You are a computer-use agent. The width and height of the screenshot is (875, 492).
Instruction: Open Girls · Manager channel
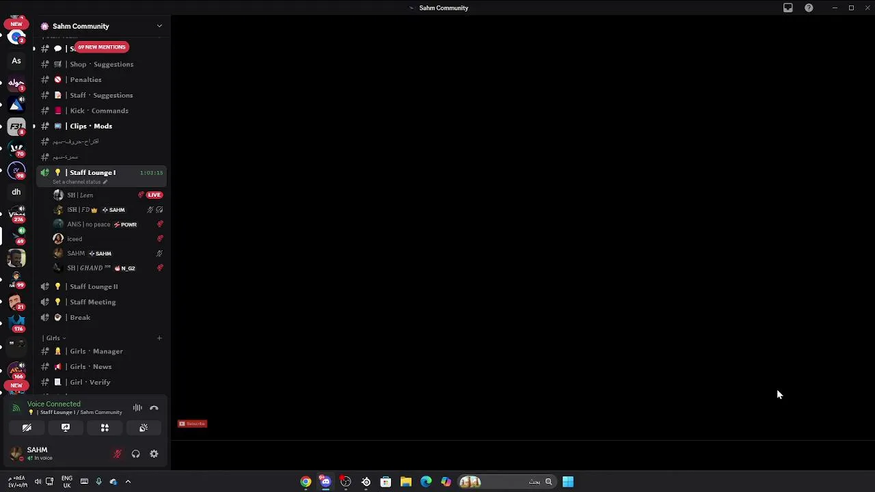tap(101, 351)
